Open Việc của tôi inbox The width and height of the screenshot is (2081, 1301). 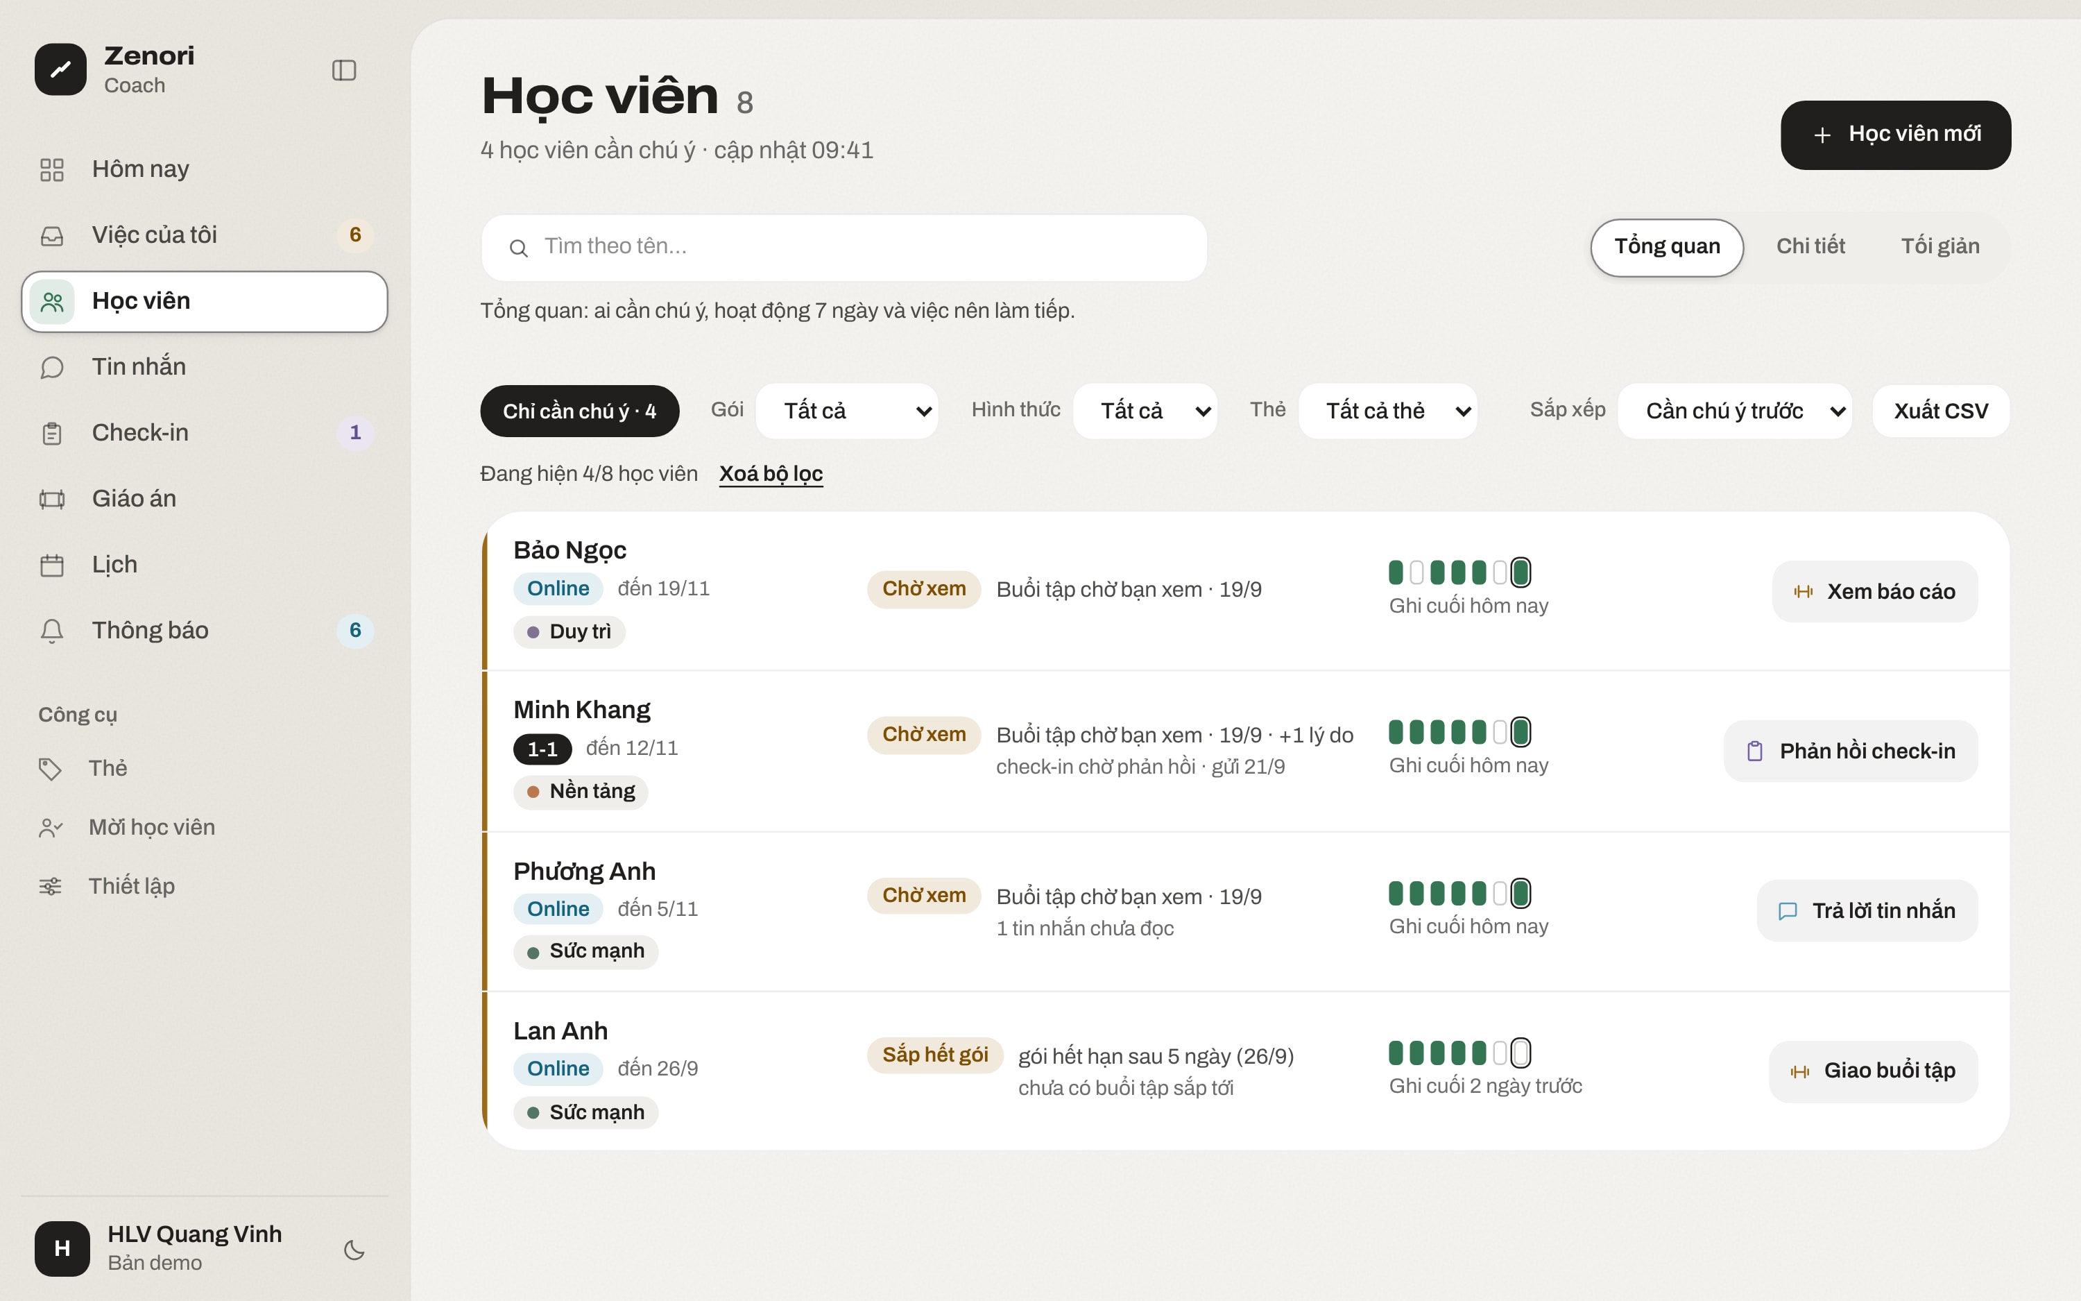[x=205, y=235]
